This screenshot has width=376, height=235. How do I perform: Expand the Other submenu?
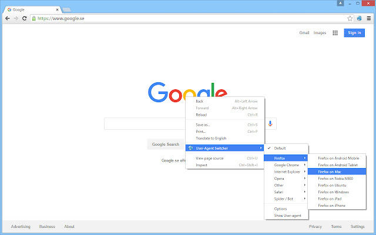pyautogui.click(x=286, y=185)
